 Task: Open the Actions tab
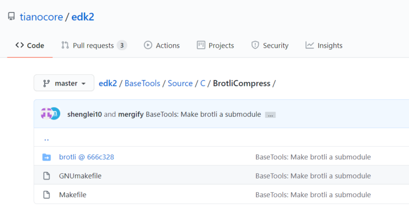162,46
